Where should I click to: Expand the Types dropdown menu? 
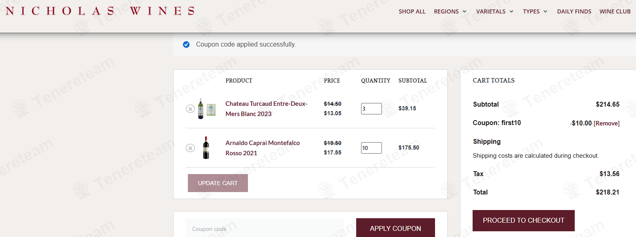click(535, 11)
